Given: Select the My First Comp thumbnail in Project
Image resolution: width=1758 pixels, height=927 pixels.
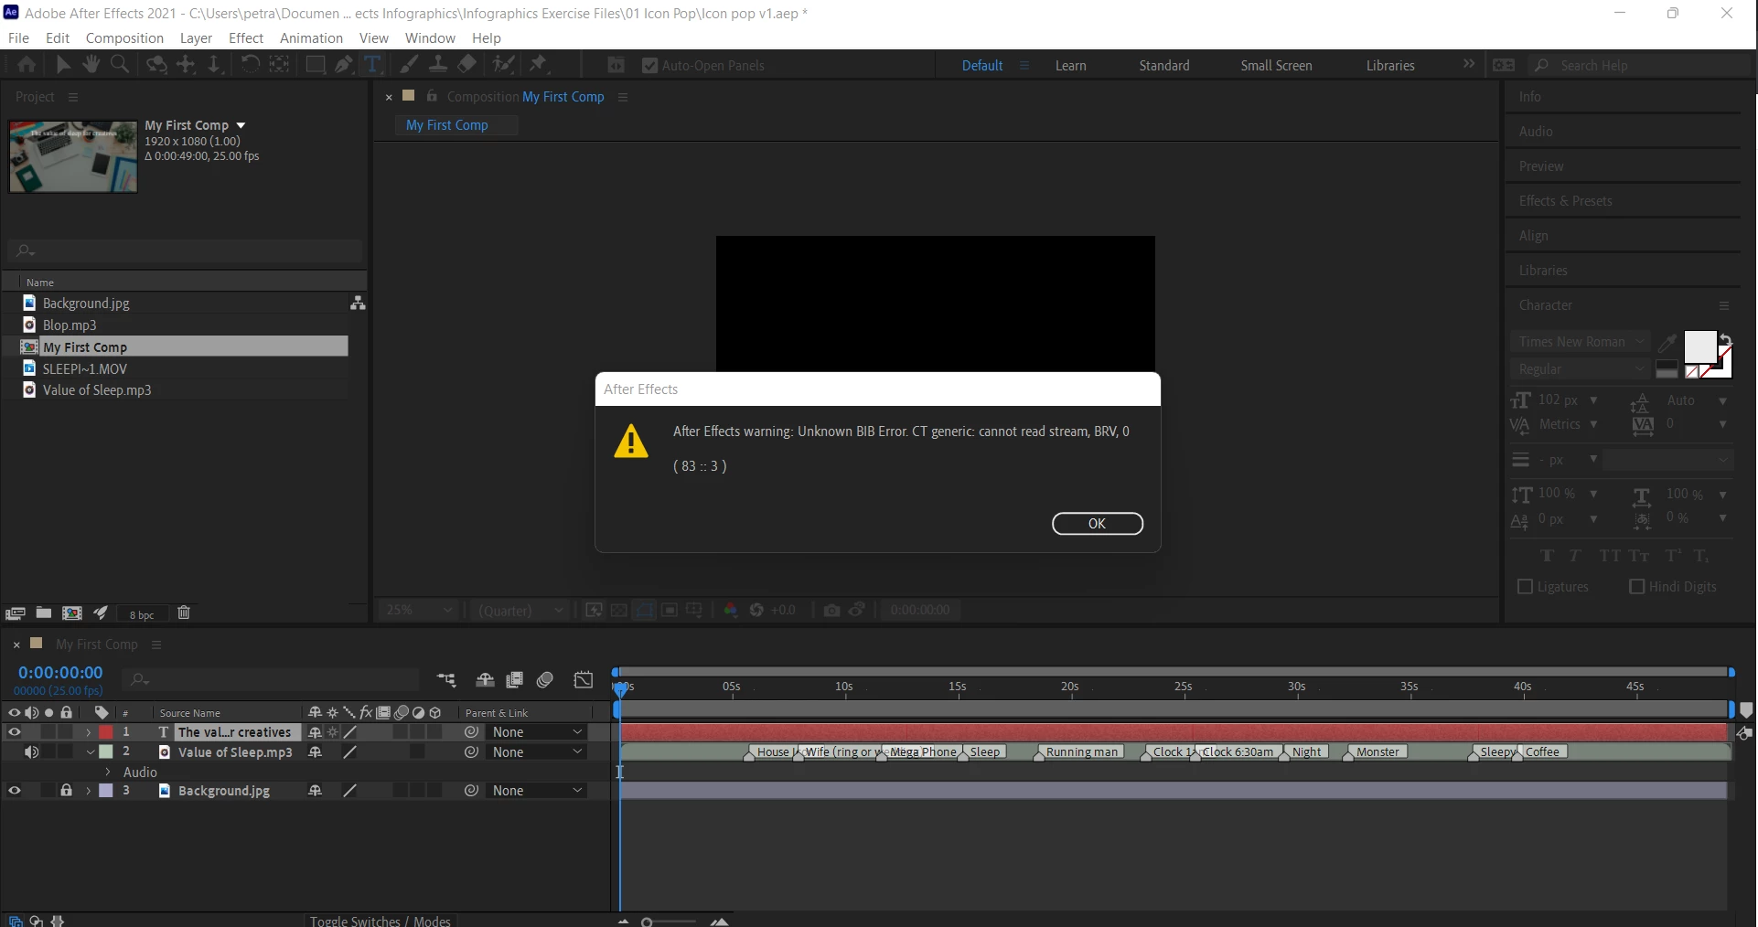Looking at the screenshot, I should click(73, 156).
